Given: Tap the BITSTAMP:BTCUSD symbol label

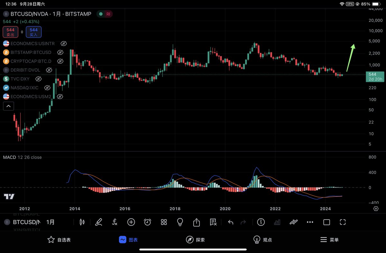Looking at the screenshot, I should pyautogui.click(x=31, y=52).
